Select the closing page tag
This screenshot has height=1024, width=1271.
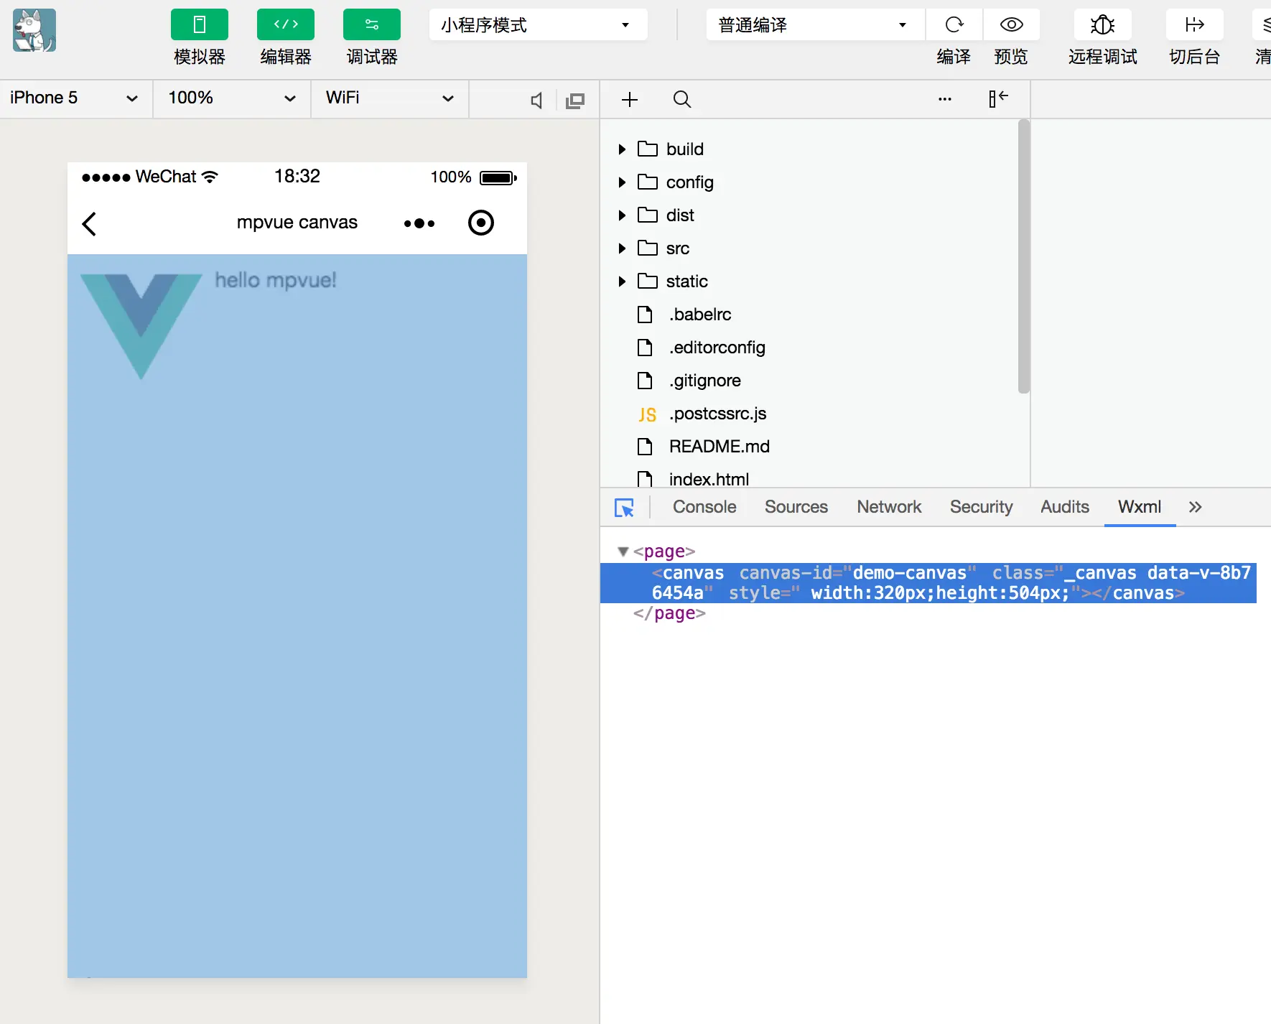[x=669, y=613]
